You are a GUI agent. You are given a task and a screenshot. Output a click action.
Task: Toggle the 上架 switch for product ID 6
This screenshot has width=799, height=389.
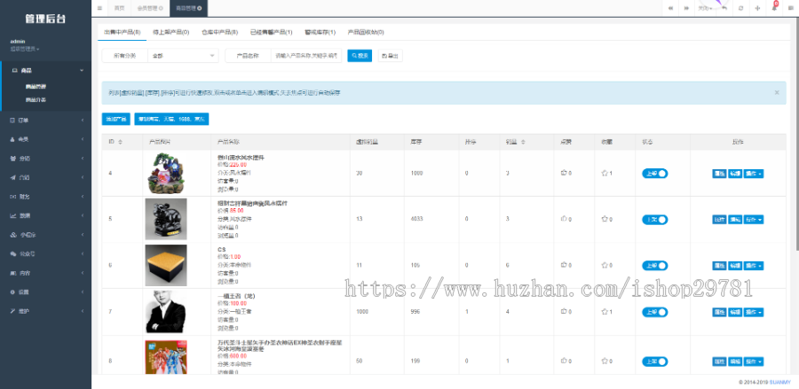655,266
